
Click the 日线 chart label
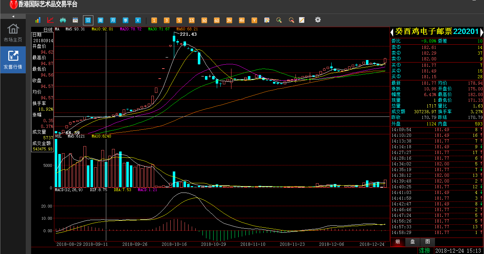[x=48, y=29]
